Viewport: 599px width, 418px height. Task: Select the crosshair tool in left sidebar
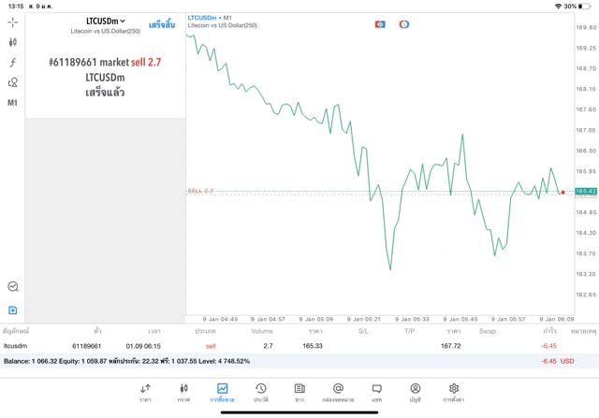13,21
